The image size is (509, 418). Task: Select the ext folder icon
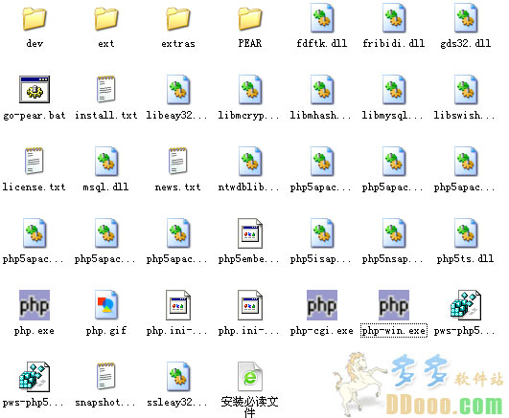click(106, 19)
